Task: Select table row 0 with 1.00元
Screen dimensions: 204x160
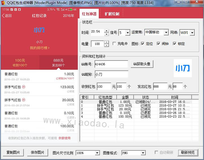Action: click(x=136, y=102)
